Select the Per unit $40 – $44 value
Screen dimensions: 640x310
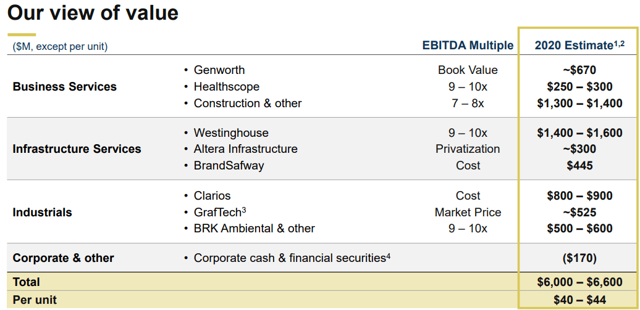pos(579,300)
